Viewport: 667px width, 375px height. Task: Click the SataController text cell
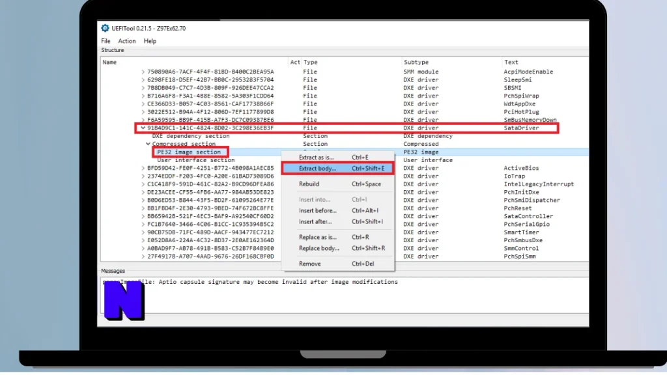click(528, 216)
